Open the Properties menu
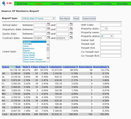 tap(69, 4)
